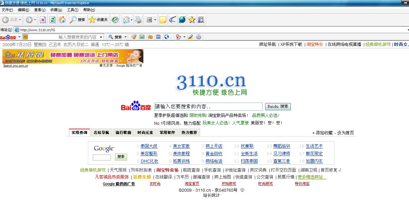Screen dimensions: 409x219
Task: Click the Baidu toolbar 搜索 button
Action: 115,37
